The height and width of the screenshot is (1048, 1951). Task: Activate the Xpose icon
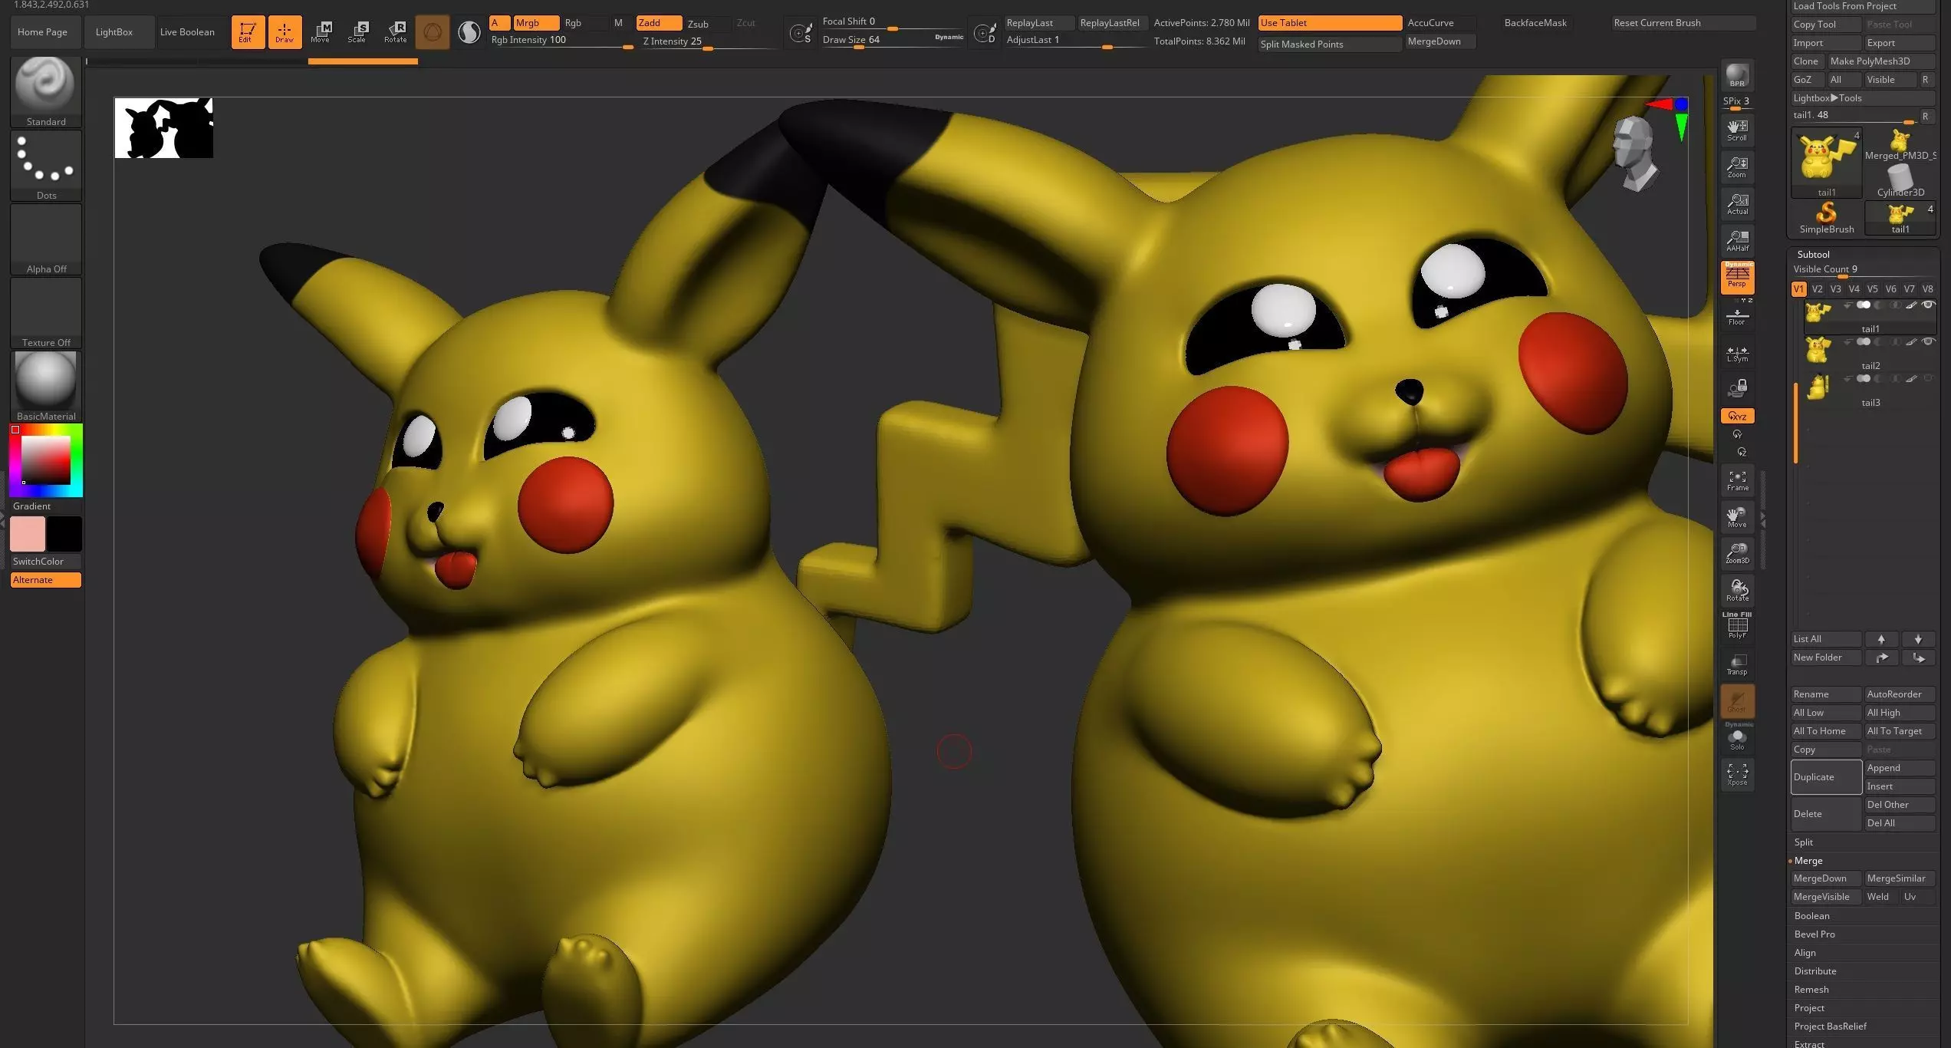[1737, 773]
